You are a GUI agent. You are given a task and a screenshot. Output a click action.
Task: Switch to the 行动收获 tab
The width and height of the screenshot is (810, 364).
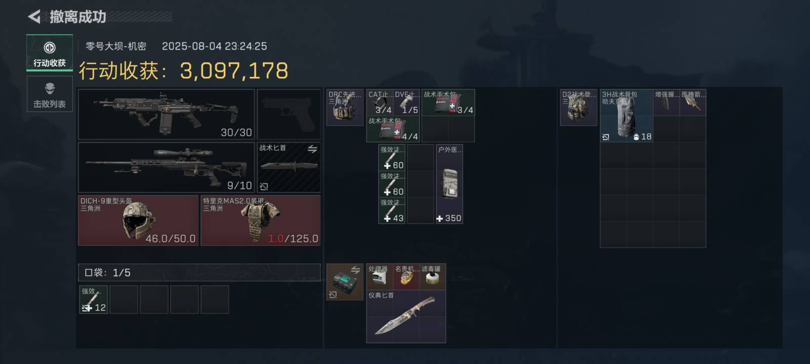point(50,53)
